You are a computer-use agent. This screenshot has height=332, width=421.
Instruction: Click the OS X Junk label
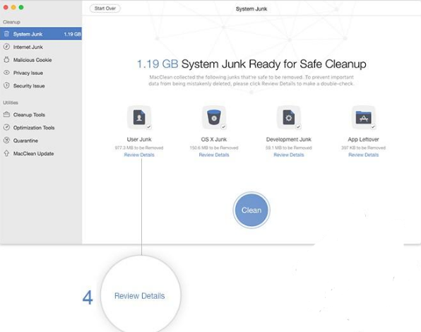[x=214, y=139]
